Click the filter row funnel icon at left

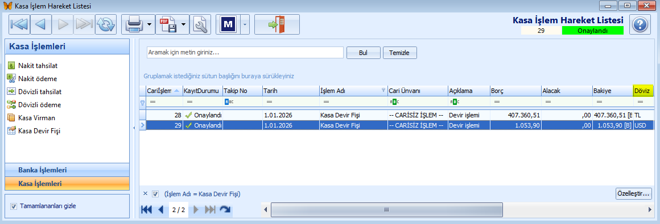pyautogui.click(x=142, y=102)
